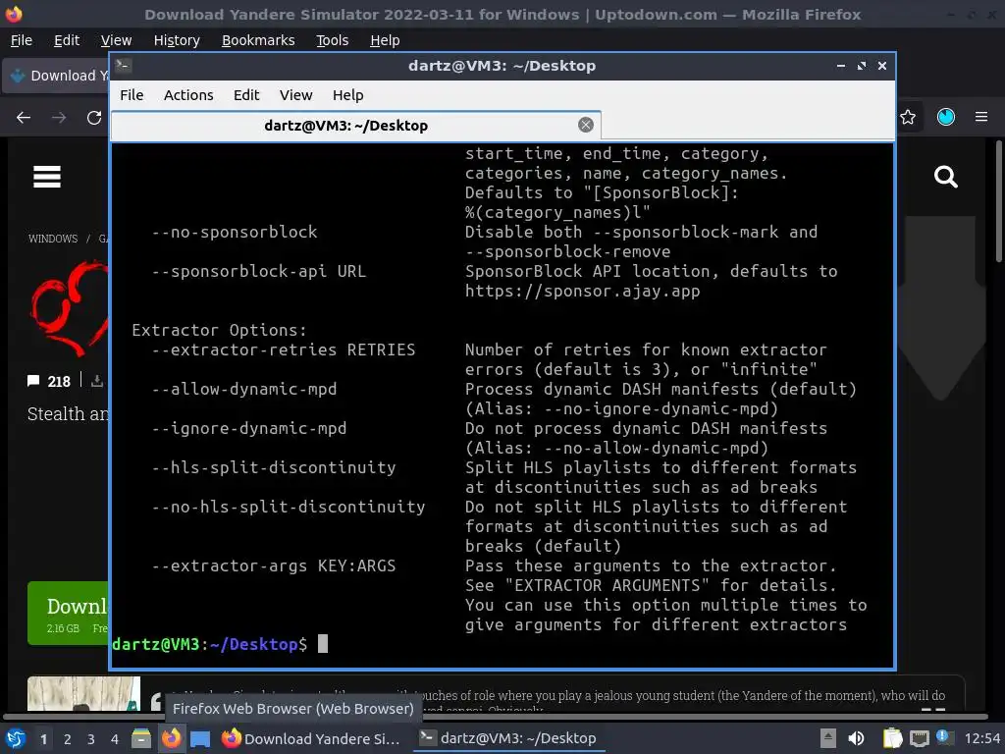
Task: Click the blue show desktop taskbar icon
Action: [200, 738]
